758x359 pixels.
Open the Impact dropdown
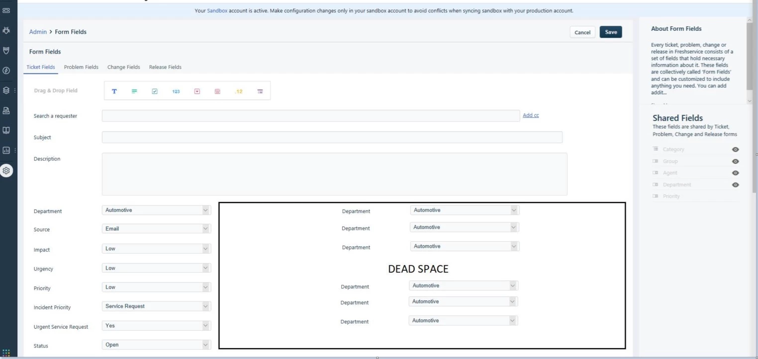156,249
